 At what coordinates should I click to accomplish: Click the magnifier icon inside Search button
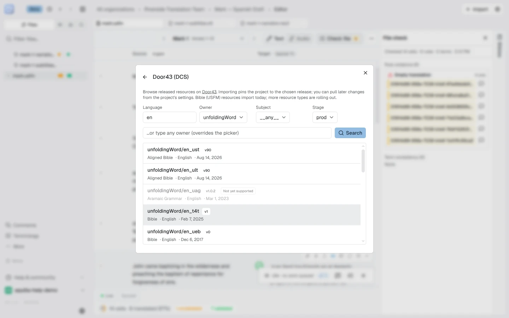341,133
